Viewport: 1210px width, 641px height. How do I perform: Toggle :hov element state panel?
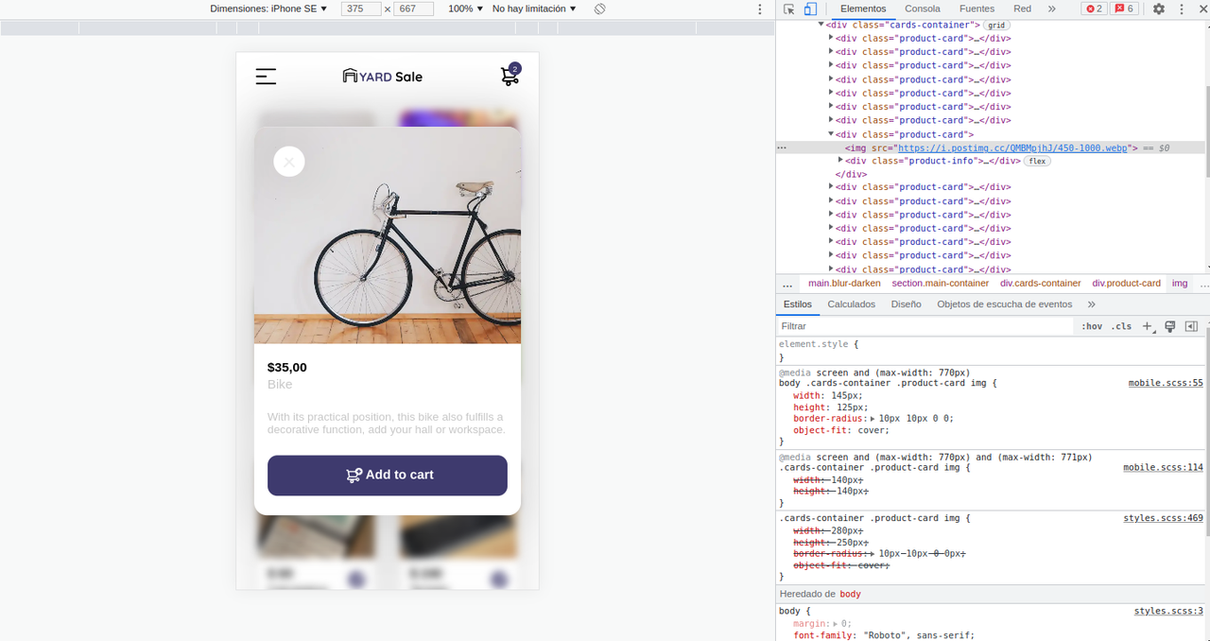click(1092, 326)
